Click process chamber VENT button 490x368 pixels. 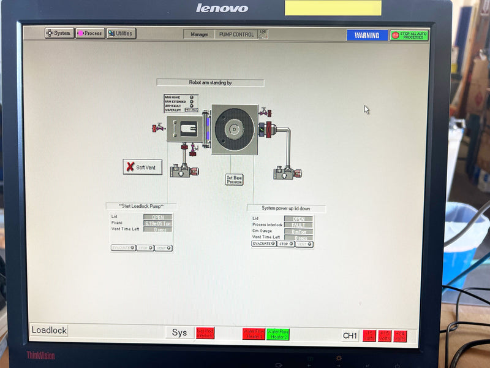point(304,244)
